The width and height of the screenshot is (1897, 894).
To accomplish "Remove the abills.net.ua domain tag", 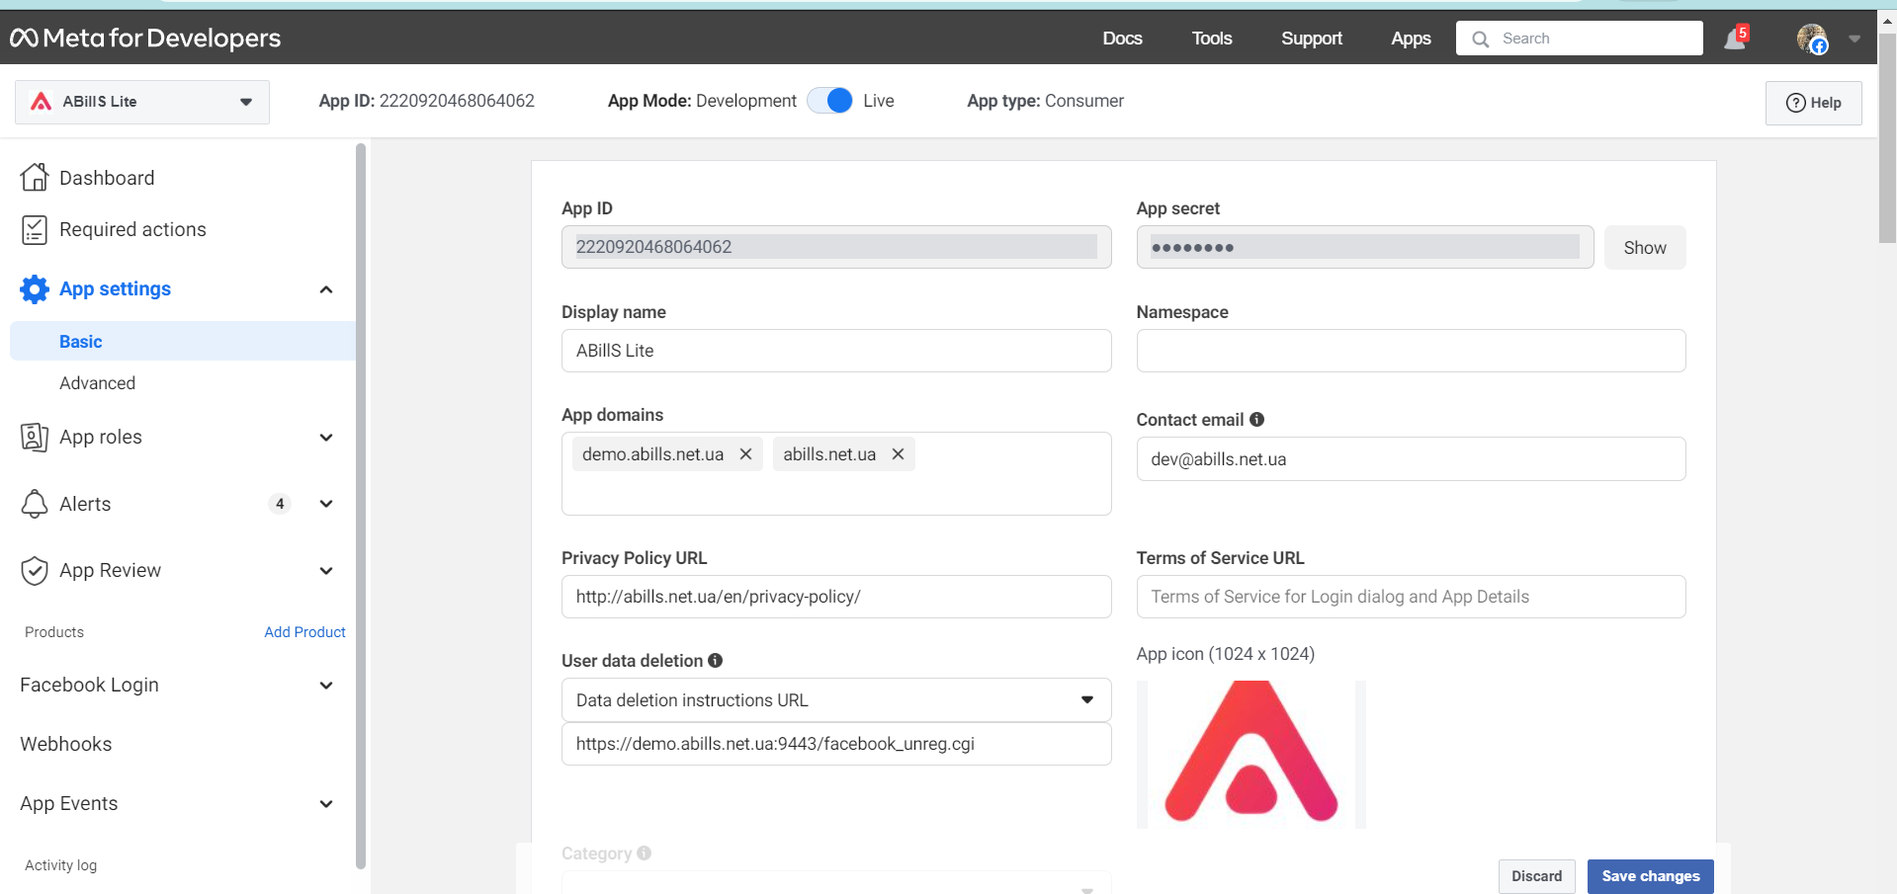I will pos(898,454).
